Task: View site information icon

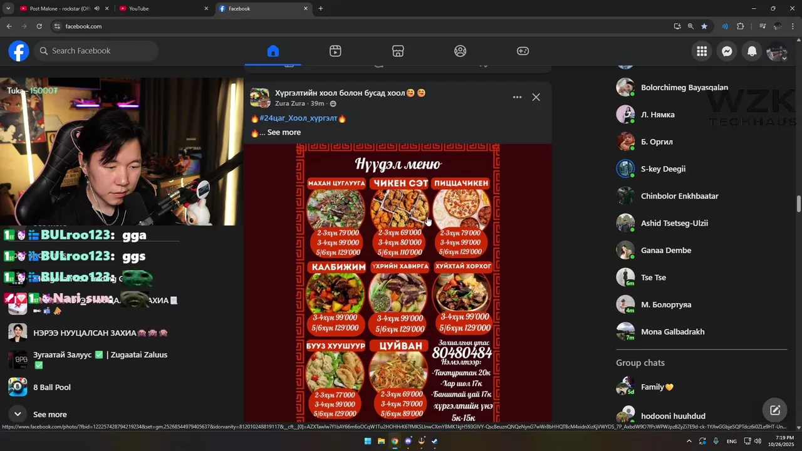Action: [57, 26]
